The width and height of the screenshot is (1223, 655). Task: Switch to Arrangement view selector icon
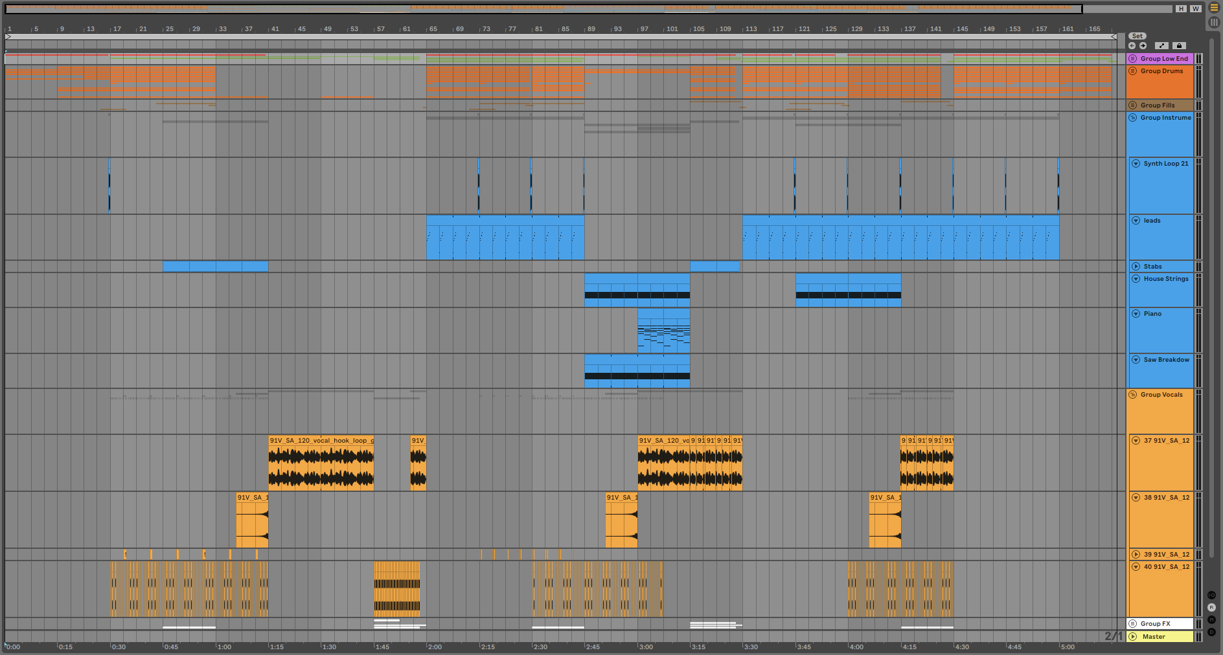[x=1214, y=8]
